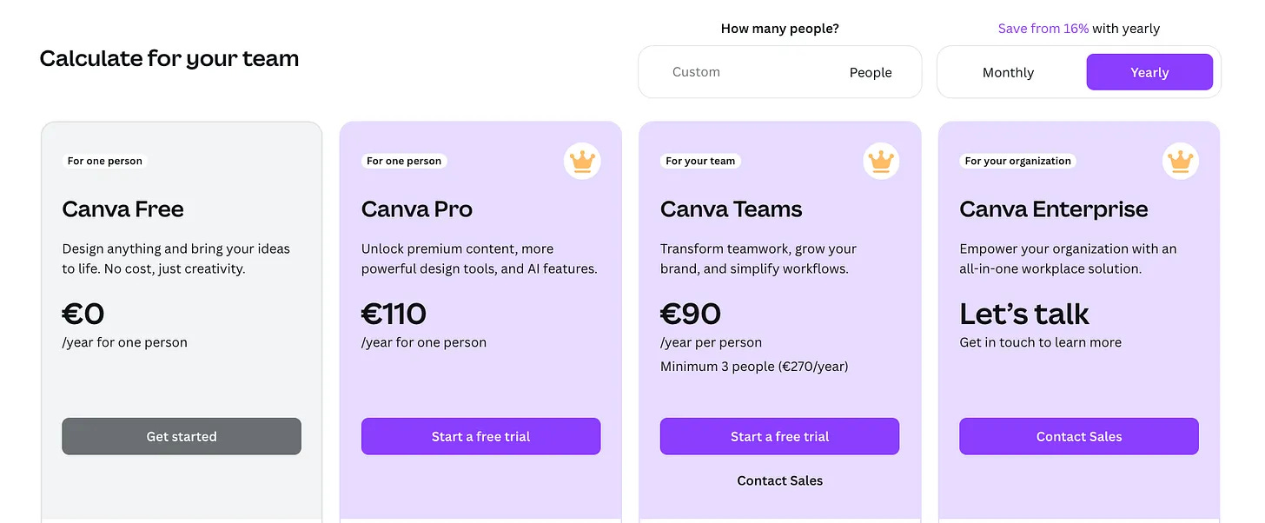Enter custom number of people
Image resolution: width=1265 pixels, height=523 pixels.
click(x=730, y=72)
